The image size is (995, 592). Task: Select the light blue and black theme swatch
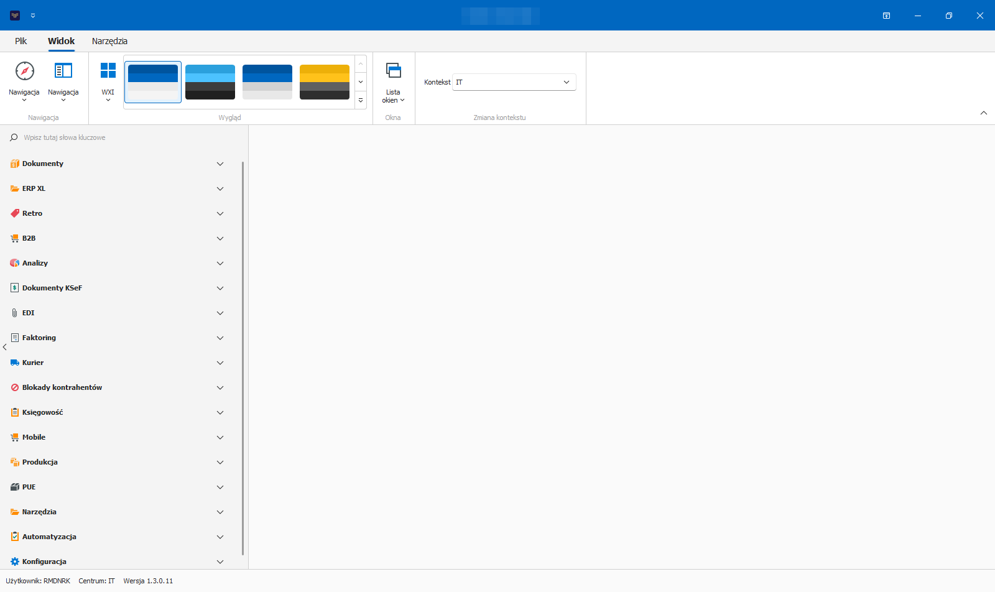210,82
